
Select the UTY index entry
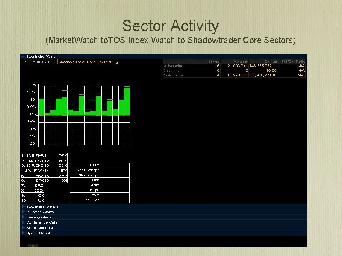point(56,170)
